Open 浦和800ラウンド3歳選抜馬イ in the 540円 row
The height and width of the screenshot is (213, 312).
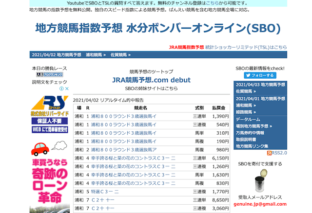(x=123, y=124)
